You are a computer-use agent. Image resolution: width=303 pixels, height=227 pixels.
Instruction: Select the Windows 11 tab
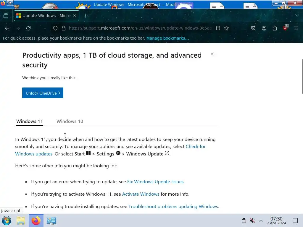tap(30, 121)
